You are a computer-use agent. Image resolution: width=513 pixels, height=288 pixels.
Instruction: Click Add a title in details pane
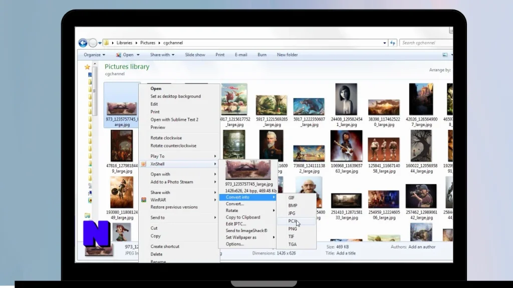click(346, 253)
